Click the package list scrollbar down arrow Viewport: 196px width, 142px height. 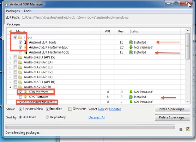tap(187, 101)
